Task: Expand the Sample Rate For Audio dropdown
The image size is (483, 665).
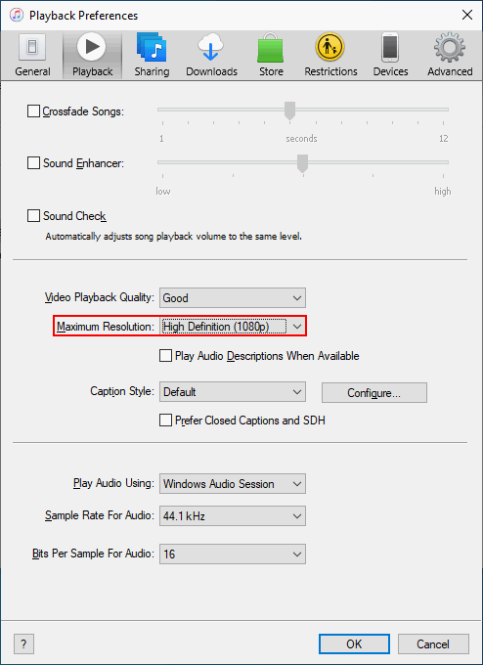Action: 233,515
